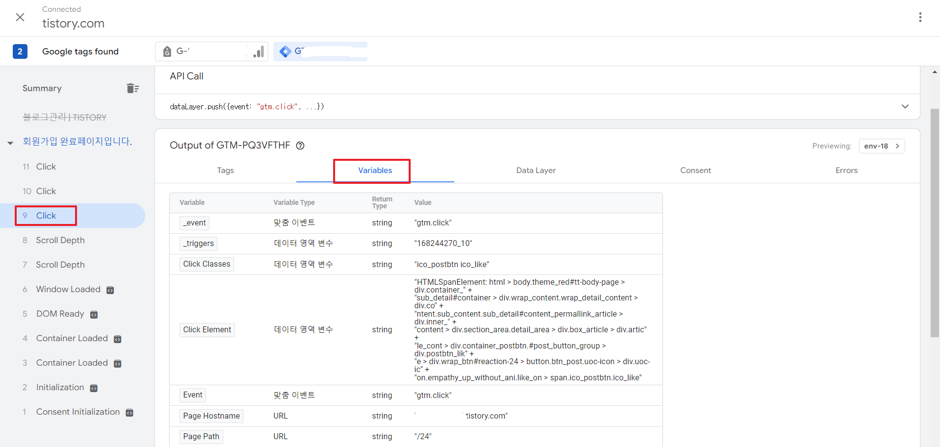
Task: Click the code icon beside event 3 Container Loaded
Action: (x=118, y=364)
